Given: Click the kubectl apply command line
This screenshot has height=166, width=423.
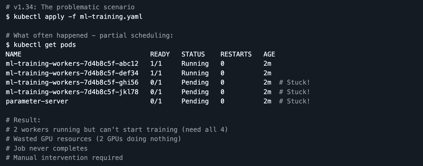Looking at the screenshot, I should click(74, 17).
